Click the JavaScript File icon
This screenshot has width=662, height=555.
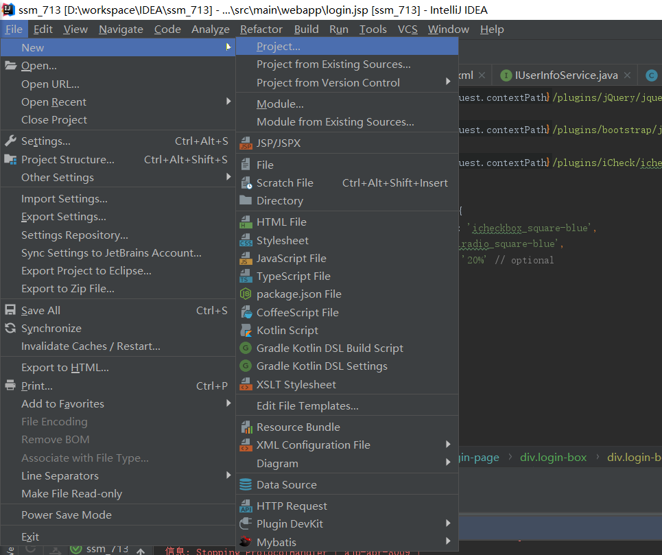(x=246, y=259)
